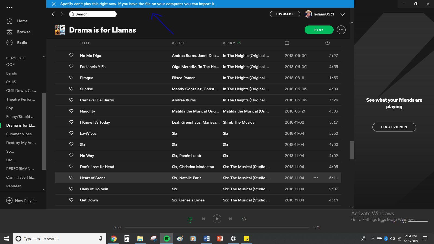Click the Drama is for Llamas cover thumbnail
The width and height of the screenshot is (434, 244).
coord(60,30)
